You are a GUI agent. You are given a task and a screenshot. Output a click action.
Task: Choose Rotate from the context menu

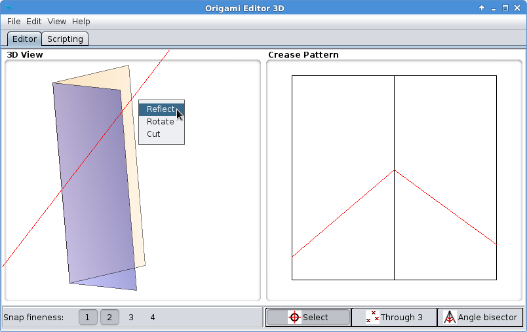click(x=161, y=122)
